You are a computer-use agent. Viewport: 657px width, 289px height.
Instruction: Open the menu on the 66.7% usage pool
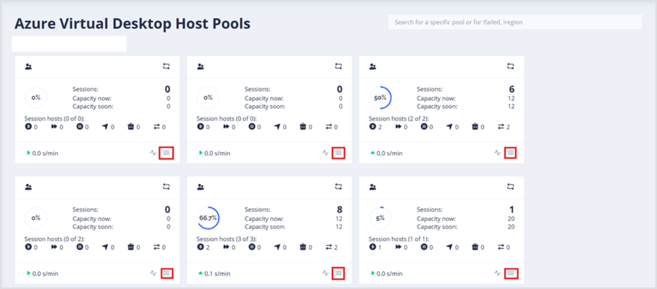[338, 273]
